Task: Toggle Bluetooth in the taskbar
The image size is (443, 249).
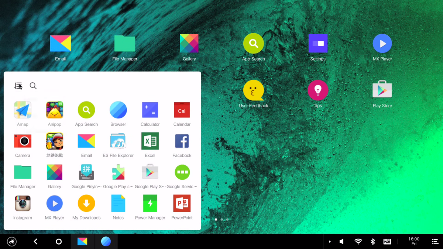Action: pos(372,242)
